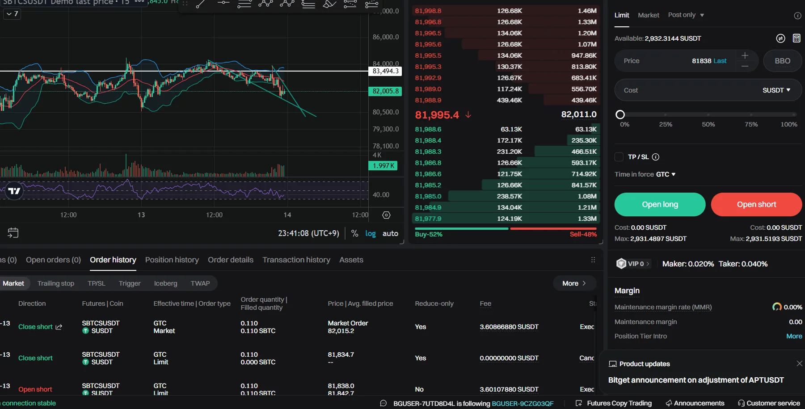This screenshot has height=409, width=805.
Task: Set position size slider to 100%
Action: tap(795, 114)
